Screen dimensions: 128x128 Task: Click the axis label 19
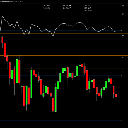123,36
